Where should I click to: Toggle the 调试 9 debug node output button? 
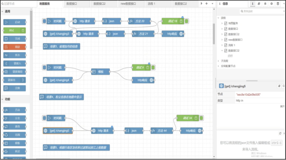tap(153, 68)
